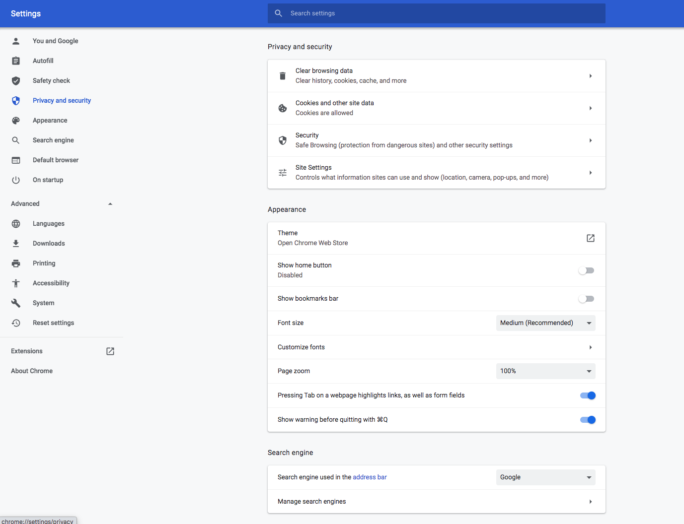684x524 pixels.
Task: Click the magnifier icon beside Search engine
Action: pos(16,140)
